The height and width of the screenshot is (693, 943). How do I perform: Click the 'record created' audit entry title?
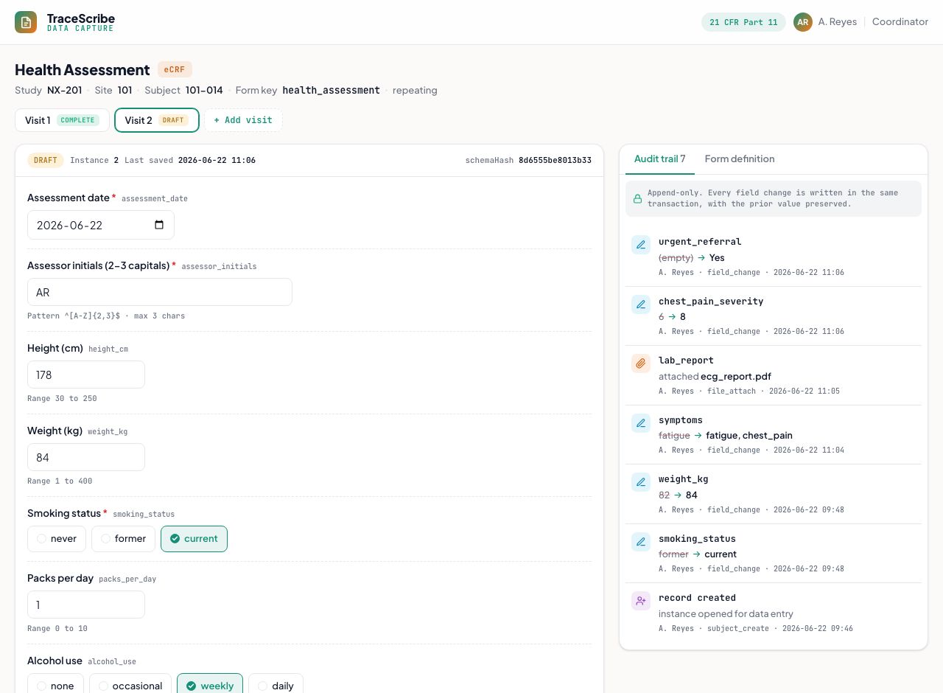click(697, 598)
